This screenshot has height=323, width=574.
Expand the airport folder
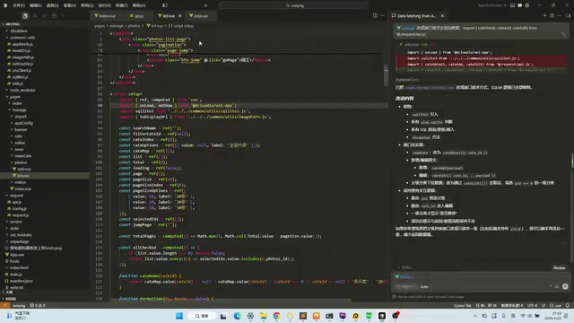pos(21,117)
